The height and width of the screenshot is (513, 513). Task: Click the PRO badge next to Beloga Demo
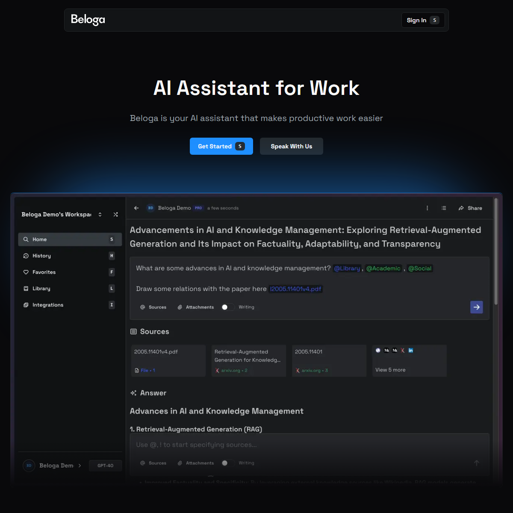(198, 208)
